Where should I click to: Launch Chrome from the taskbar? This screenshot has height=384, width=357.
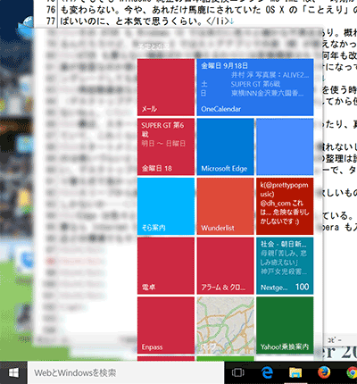(352, 372)
